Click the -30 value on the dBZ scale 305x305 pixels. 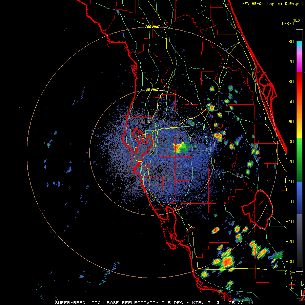click(x=290, y=261)
